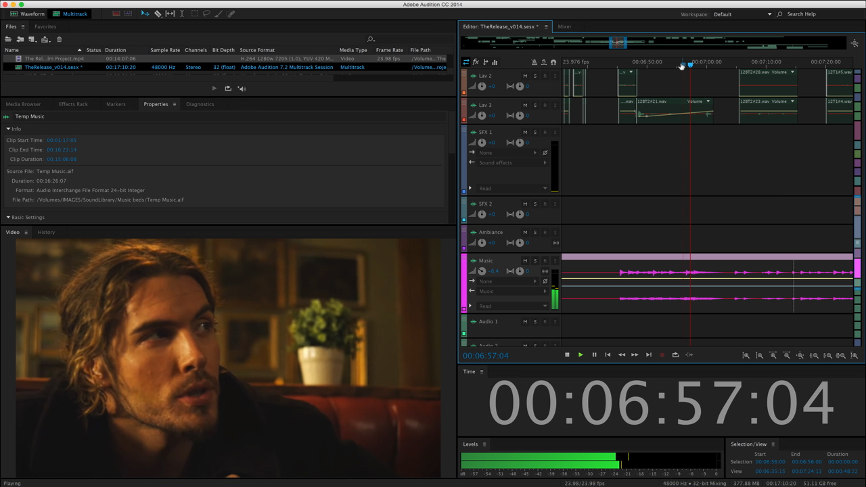The image size is (866, 487).
Task: Click the Files panel preview Play icon
Action: tap(214, 89)
